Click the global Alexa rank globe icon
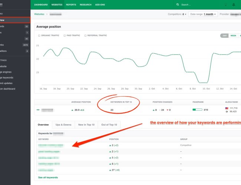 point(227,111)
